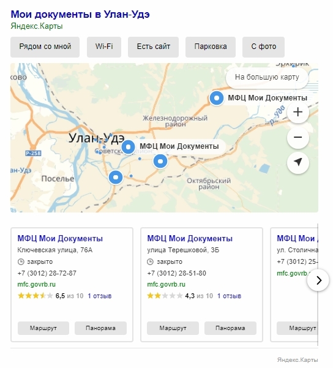Click the my location arrow icon
333x368 pixels.
(x=297, y=163)
